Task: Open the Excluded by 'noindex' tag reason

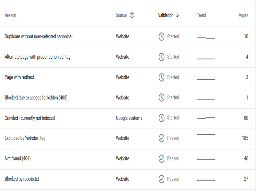Action: click(x=25, y=138)
